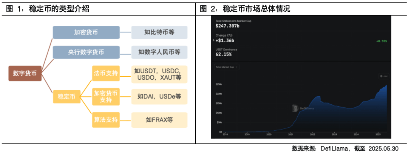Click the 加密货币 blue node box
Screen dimensions: 408x153
coord(86,32)
